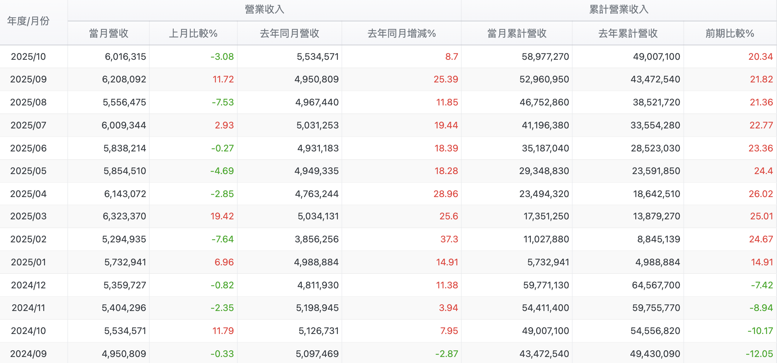Sort by the 當月營收 column header
Screen dimensions: 777x363
(x=108, y=34)
